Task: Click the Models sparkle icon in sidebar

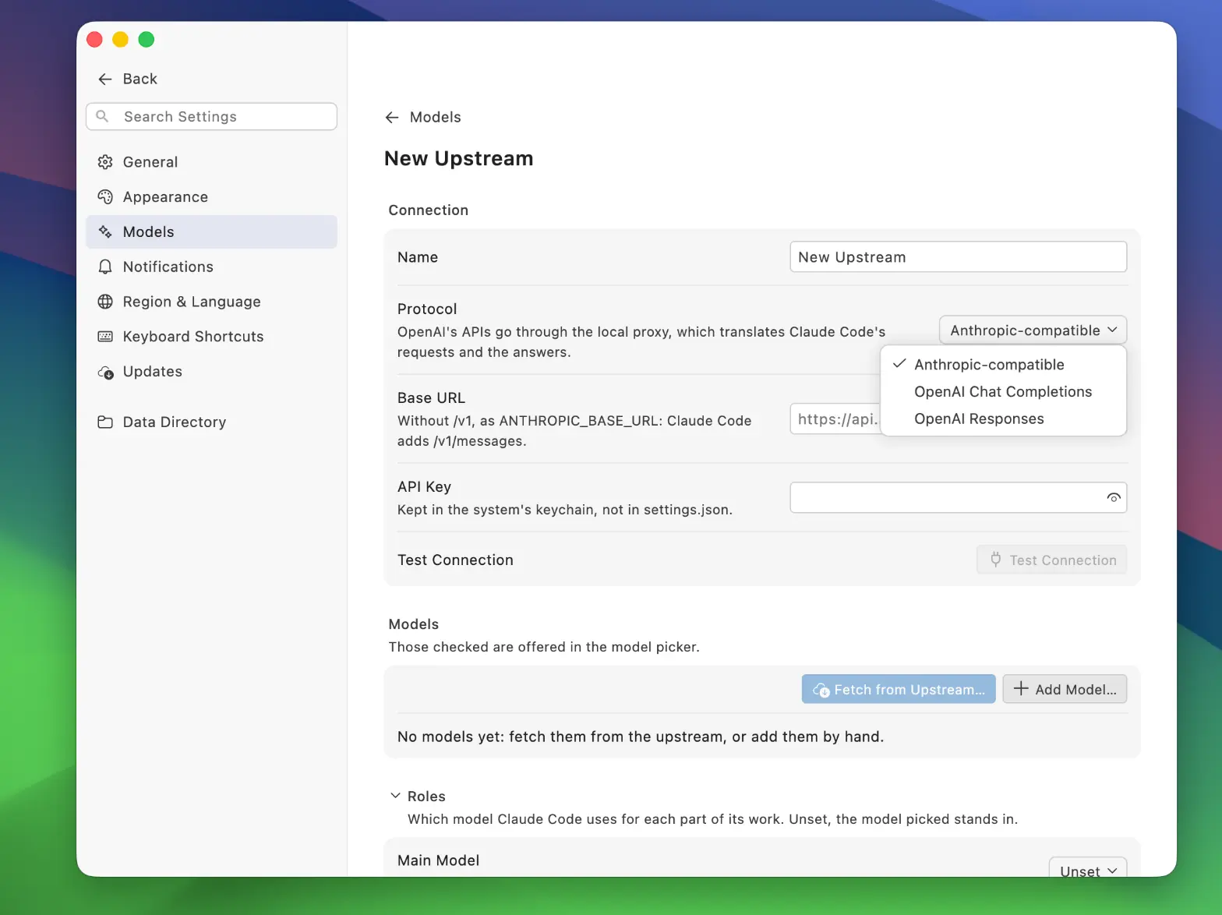Action: (105, 232)
